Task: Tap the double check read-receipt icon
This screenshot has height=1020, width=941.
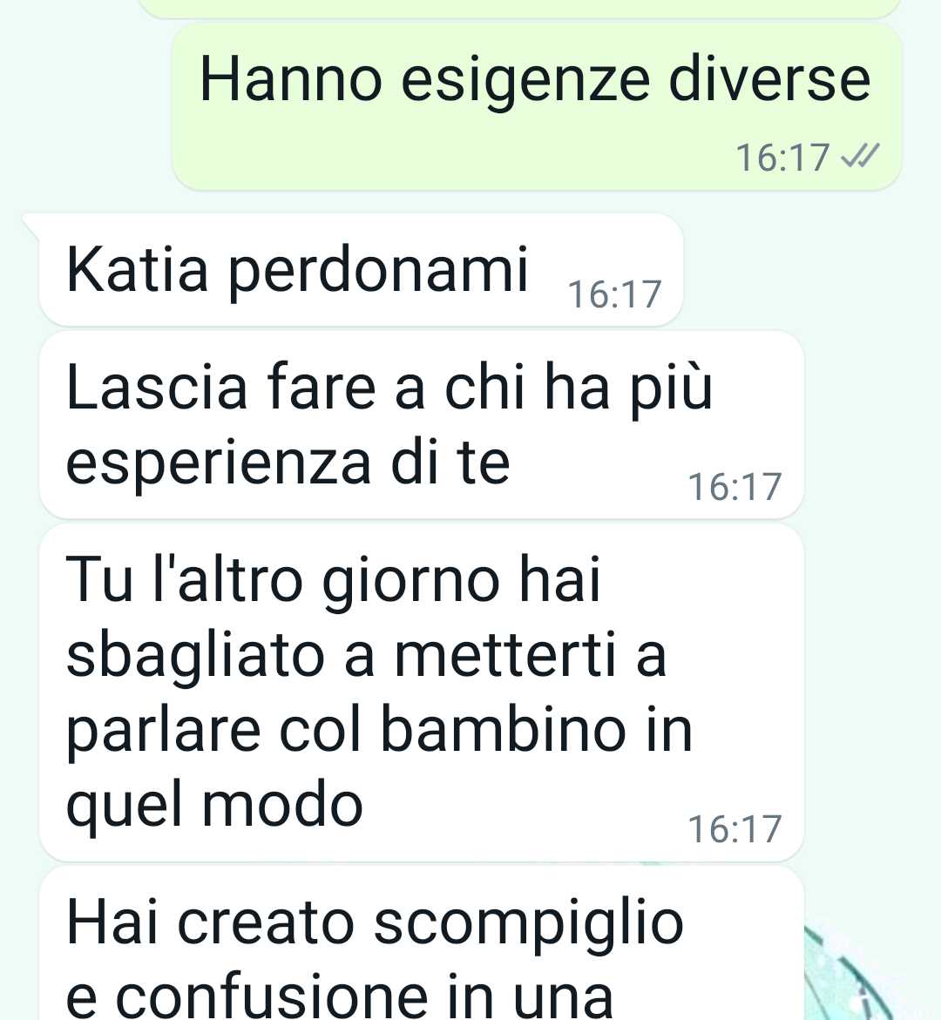Action: click(860, 156)
